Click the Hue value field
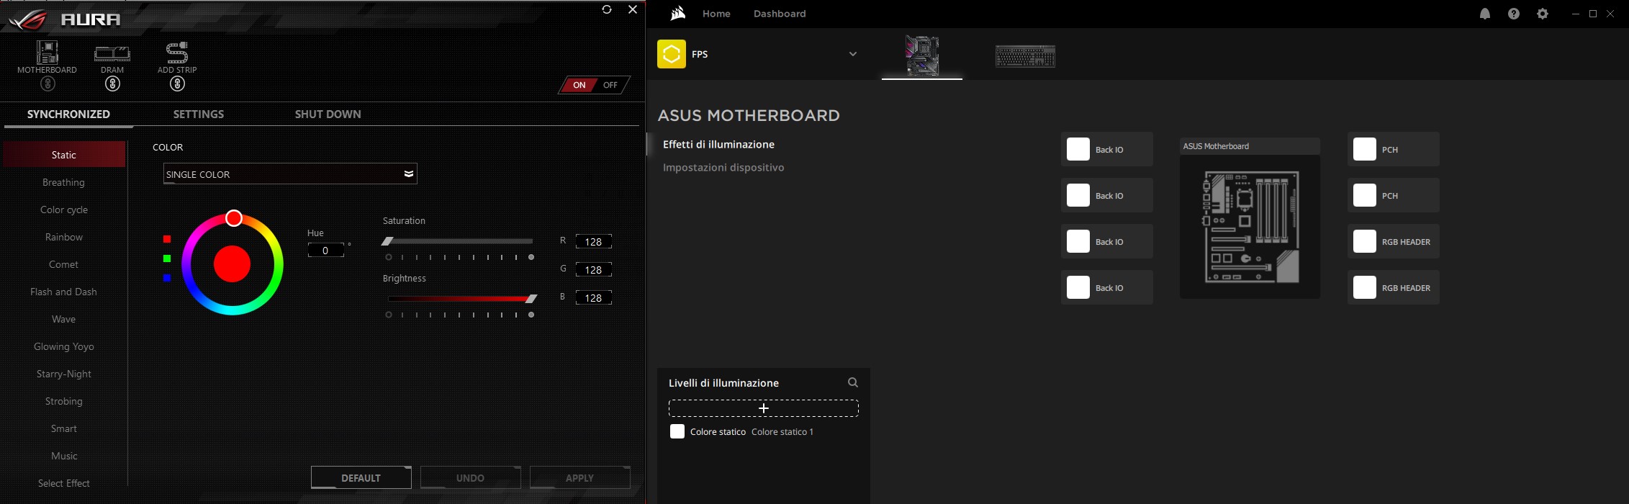1629x504 pixels. click(325, 251)
